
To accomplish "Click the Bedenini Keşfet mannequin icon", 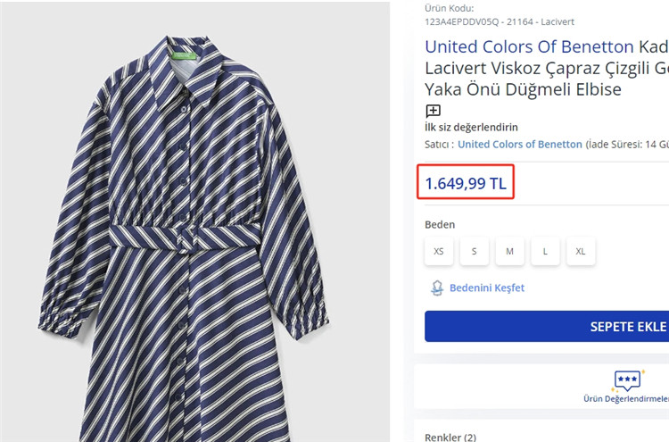I will coord(437,288).
